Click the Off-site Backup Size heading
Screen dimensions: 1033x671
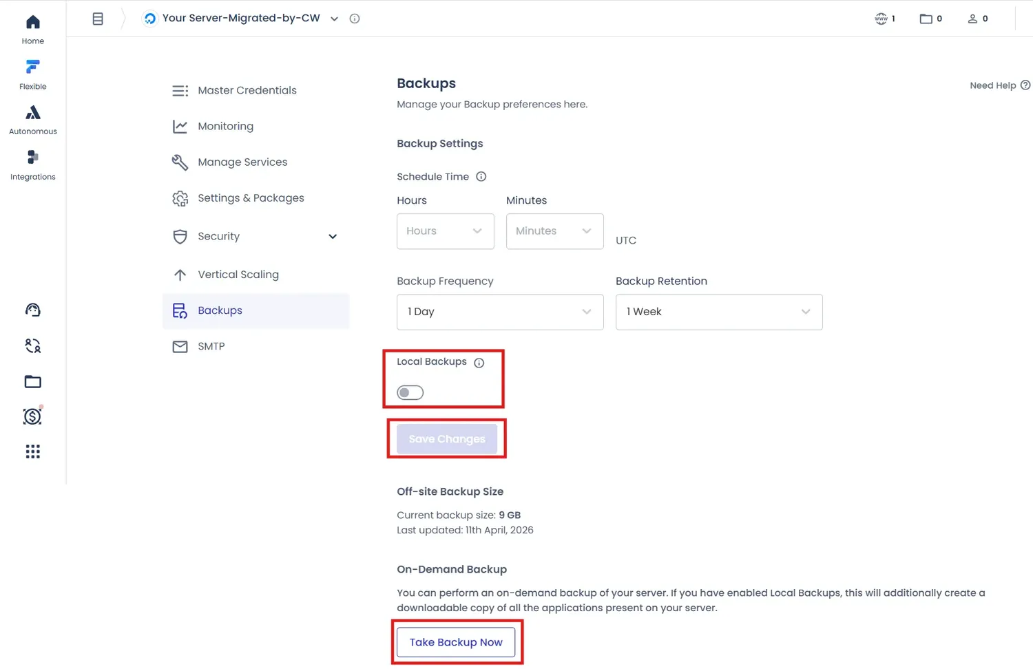[x=450, y=491]
